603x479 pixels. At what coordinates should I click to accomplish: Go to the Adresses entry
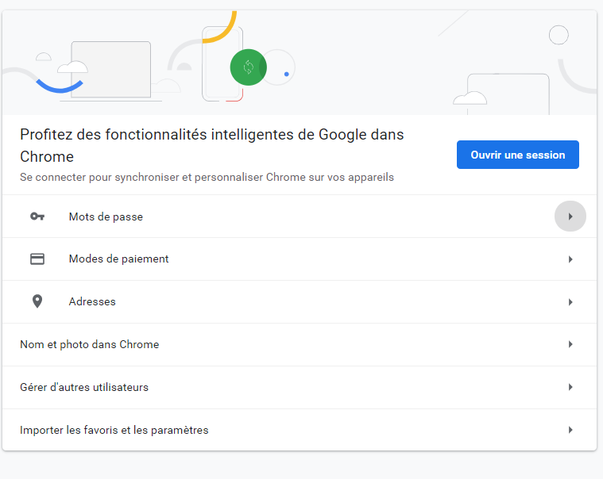pos(92,302)
